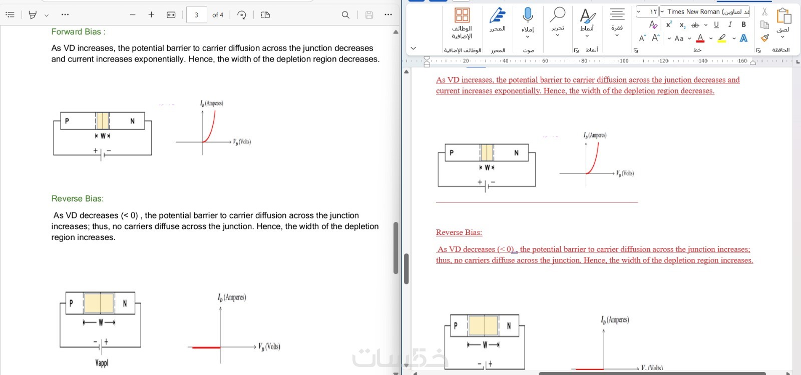801x375 pixels.
Task: Open the Font (خط) dialog launcher
Action: pos(636,50)
